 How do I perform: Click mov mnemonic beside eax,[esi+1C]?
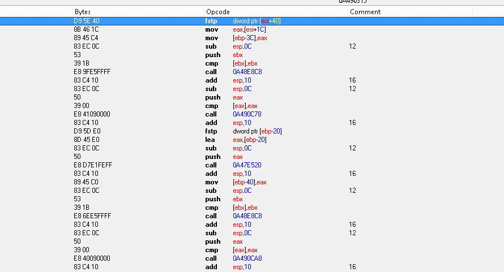coord(211,29)
